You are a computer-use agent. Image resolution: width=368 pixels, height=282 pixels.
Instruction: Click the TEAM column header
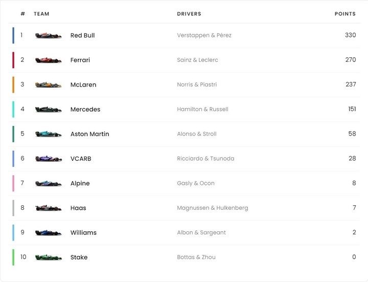pos(41,14)
